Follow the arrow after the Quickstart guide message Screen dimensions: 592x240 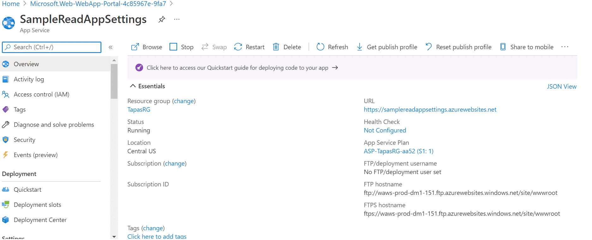(335, 67)
